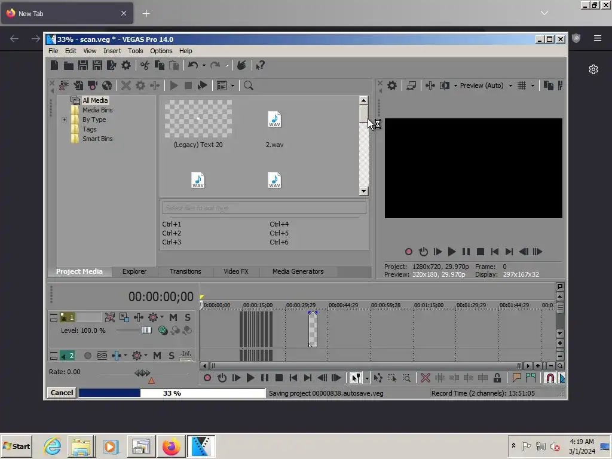
Task: Click the Windows Start button
Action: pos(16,446)
